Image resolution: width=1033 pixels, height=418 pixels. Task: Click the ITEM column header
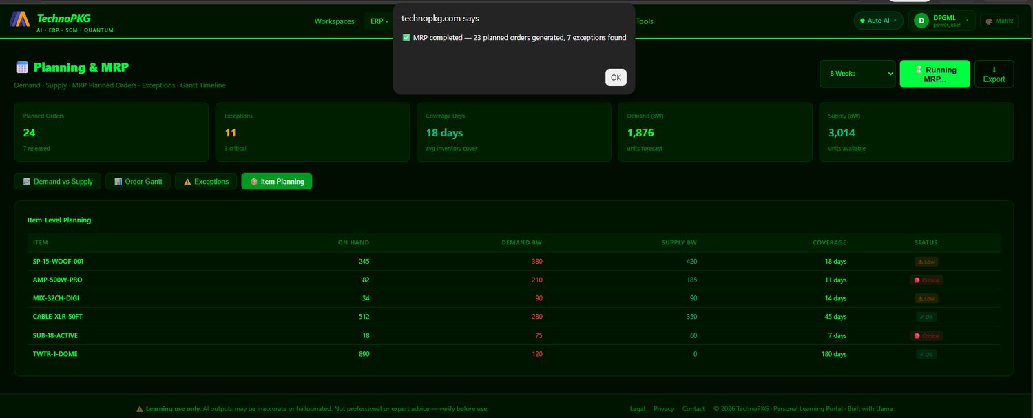41,242
